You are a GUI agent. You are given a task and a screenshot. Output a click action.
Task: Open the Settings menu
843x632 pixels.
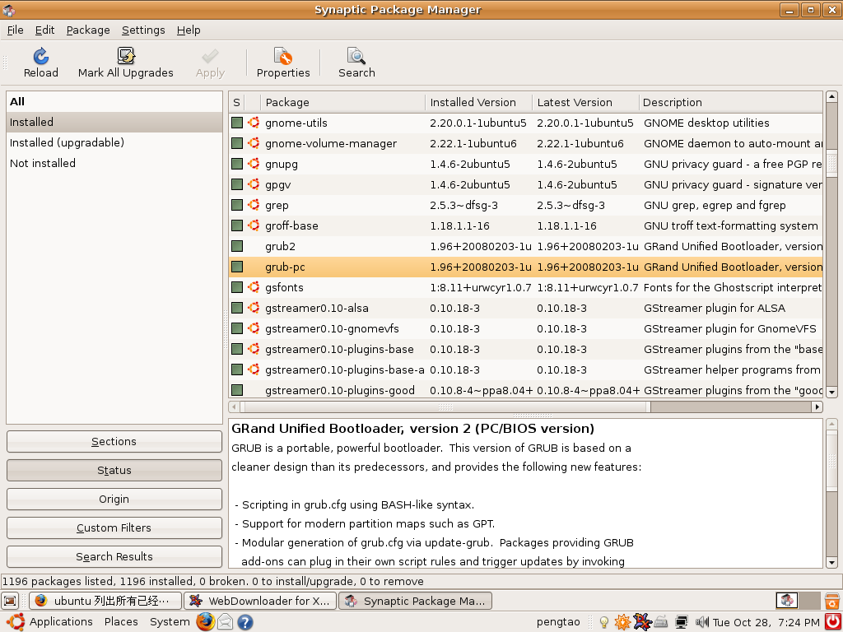[x=143, y=30]
